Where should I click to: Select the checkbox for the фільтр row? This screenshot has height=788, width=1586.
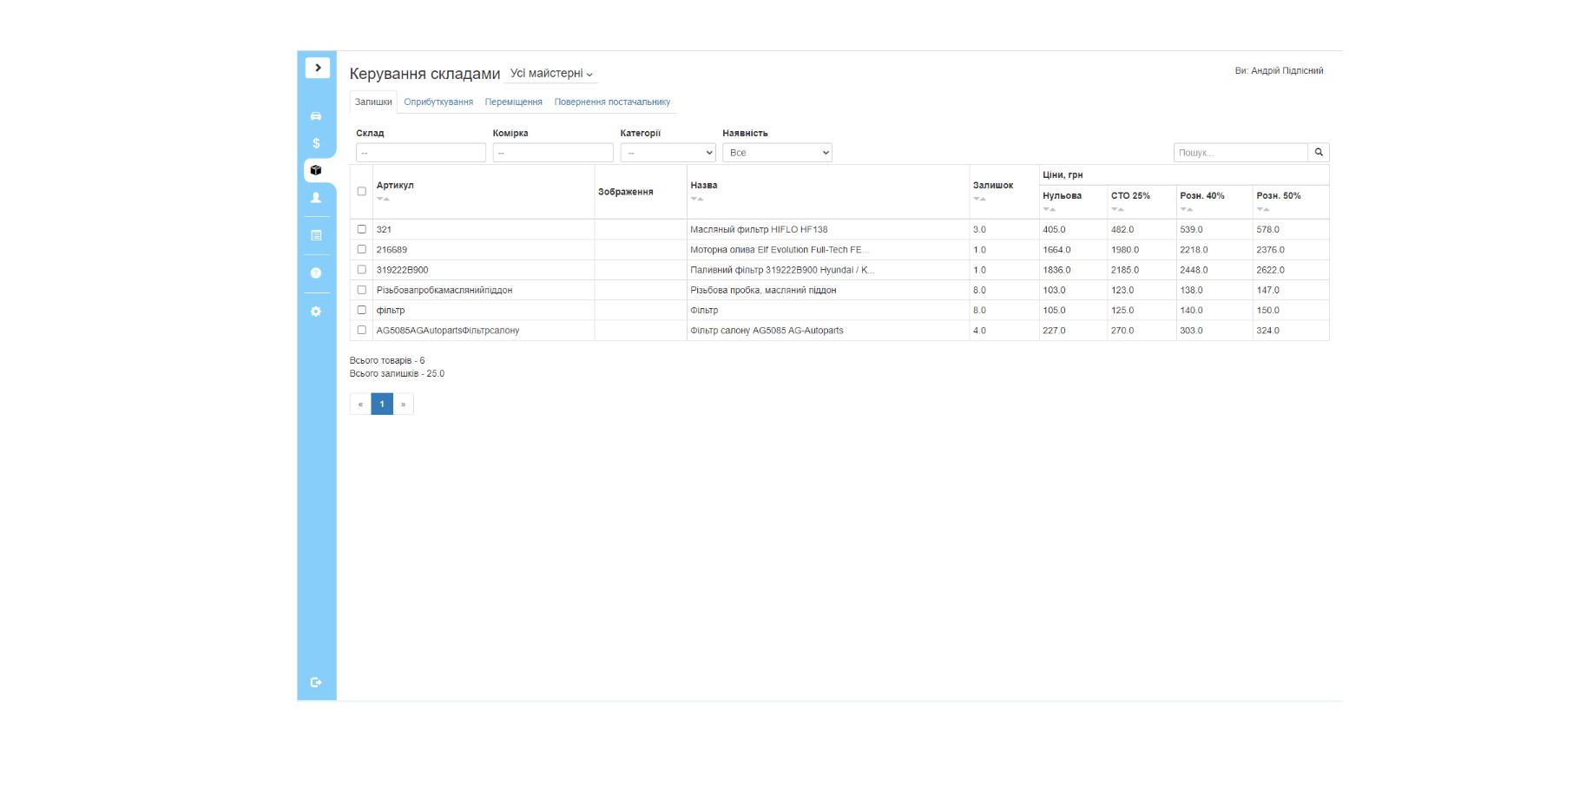362,310
